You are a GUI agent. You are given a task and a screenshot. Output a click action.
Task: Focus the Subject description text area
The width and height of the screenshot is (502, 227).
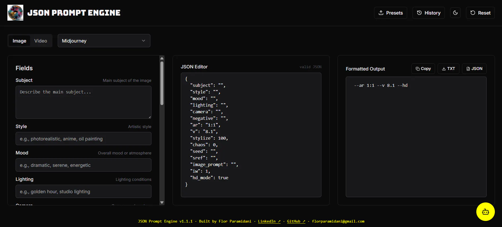point(83,102)
